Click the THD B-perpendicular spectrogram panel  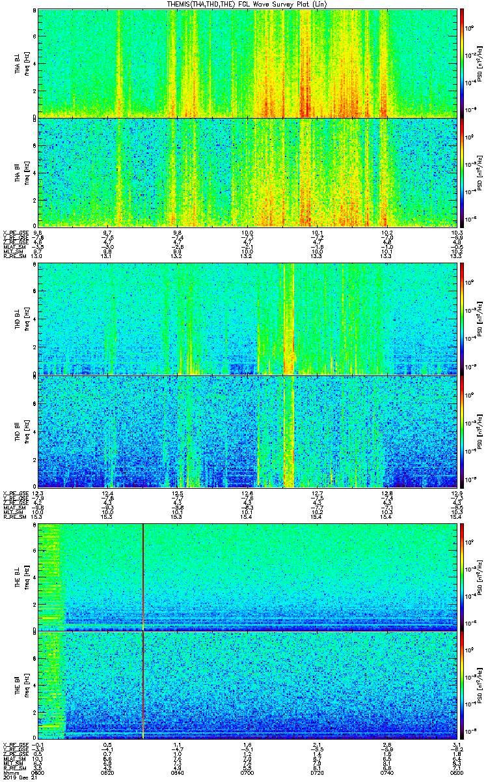pos(247,319)
